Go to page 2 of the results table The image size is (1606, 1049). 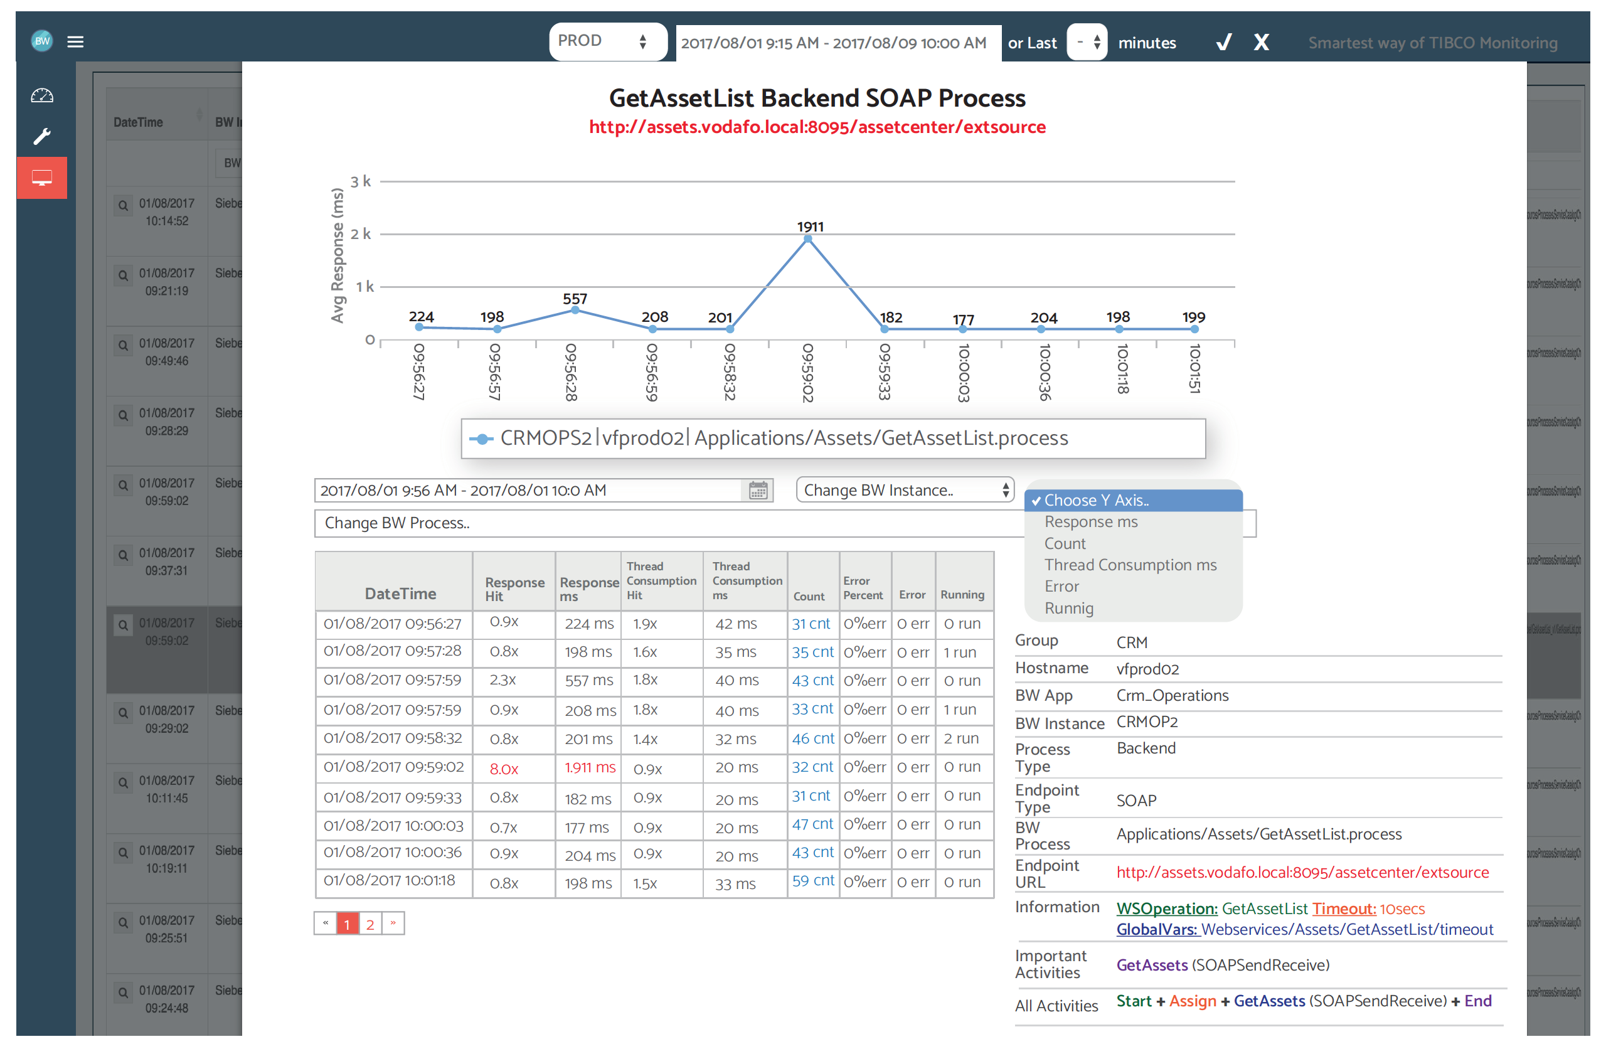(370, 923)
